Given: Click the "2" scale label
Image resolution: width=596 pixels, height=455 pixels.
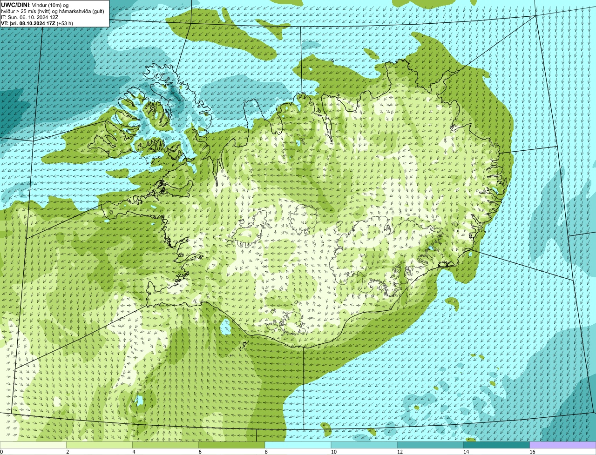Looking at the screenshot, I should (x=68, y=452).
